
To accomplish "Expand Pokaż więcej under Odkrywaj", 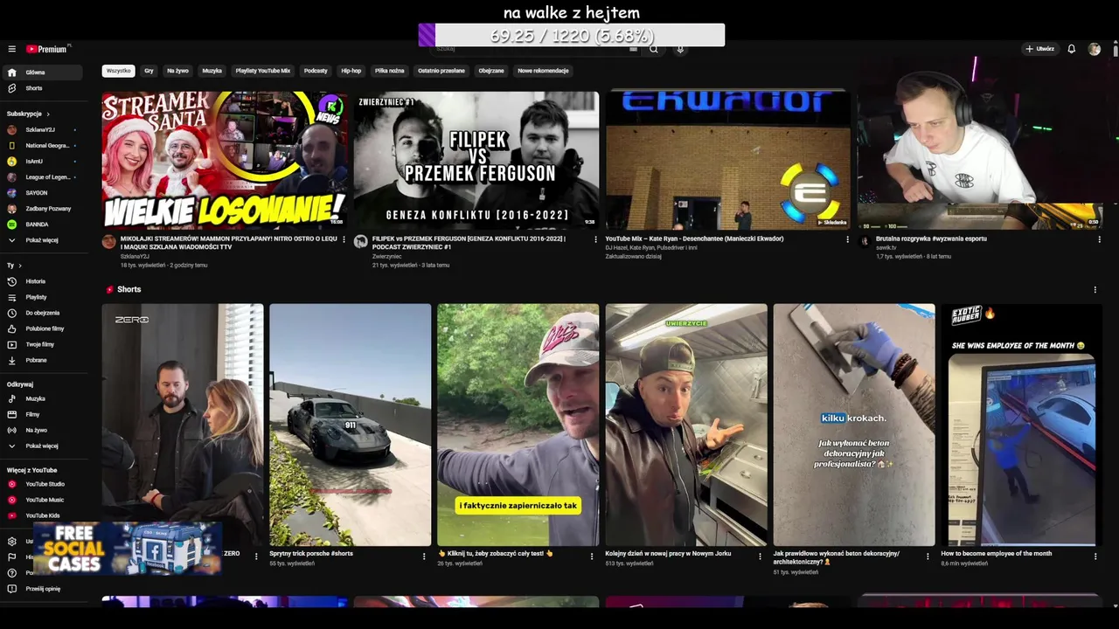I will (44, 446).
